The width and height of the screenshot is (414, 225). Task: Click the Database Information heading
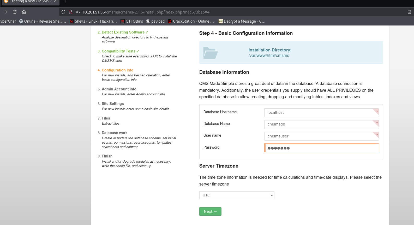pyautogui.click(x=224, y=72)
